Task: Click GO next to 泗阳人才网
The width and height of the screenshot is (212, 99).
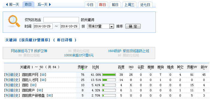Action: coord(43,80)
